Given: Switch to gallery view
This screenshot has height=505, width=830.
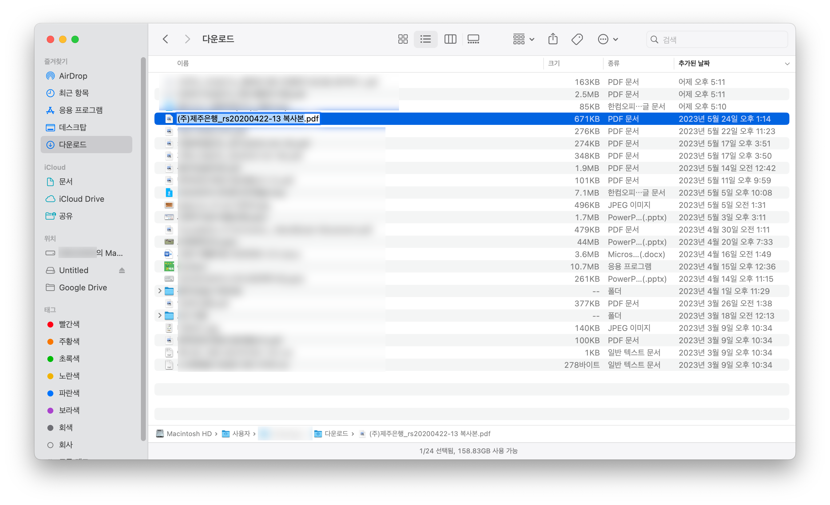Looking at the screenshot, I should click(x=473, y=39).
